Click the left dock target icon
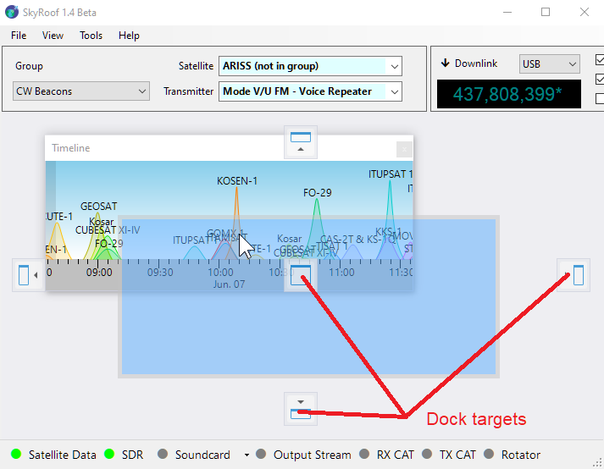This screenshot has width=604, height=469. point(28,275)
